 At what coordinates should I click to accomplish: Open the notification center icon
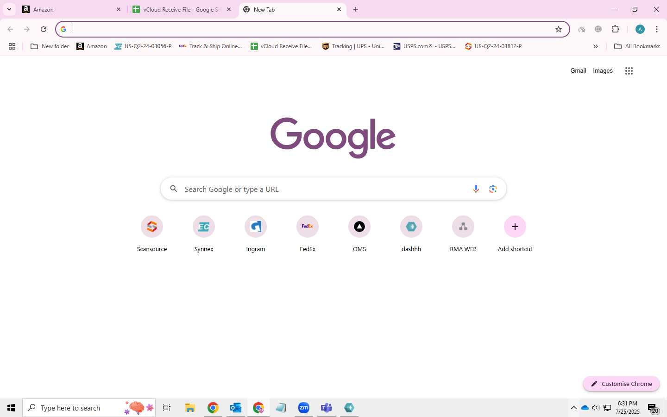[653, 408]
